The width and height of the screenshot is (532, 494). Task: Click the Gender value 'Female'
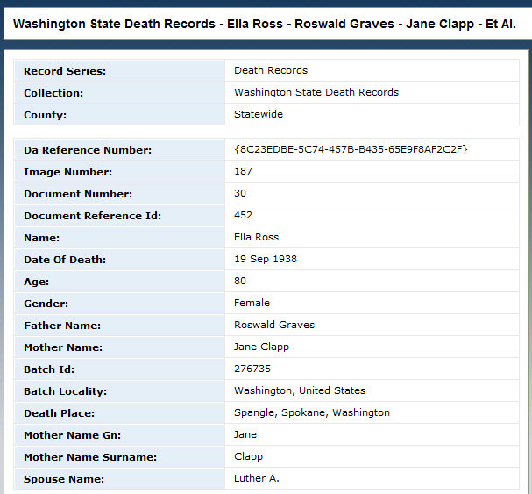(x=252, y=304)
